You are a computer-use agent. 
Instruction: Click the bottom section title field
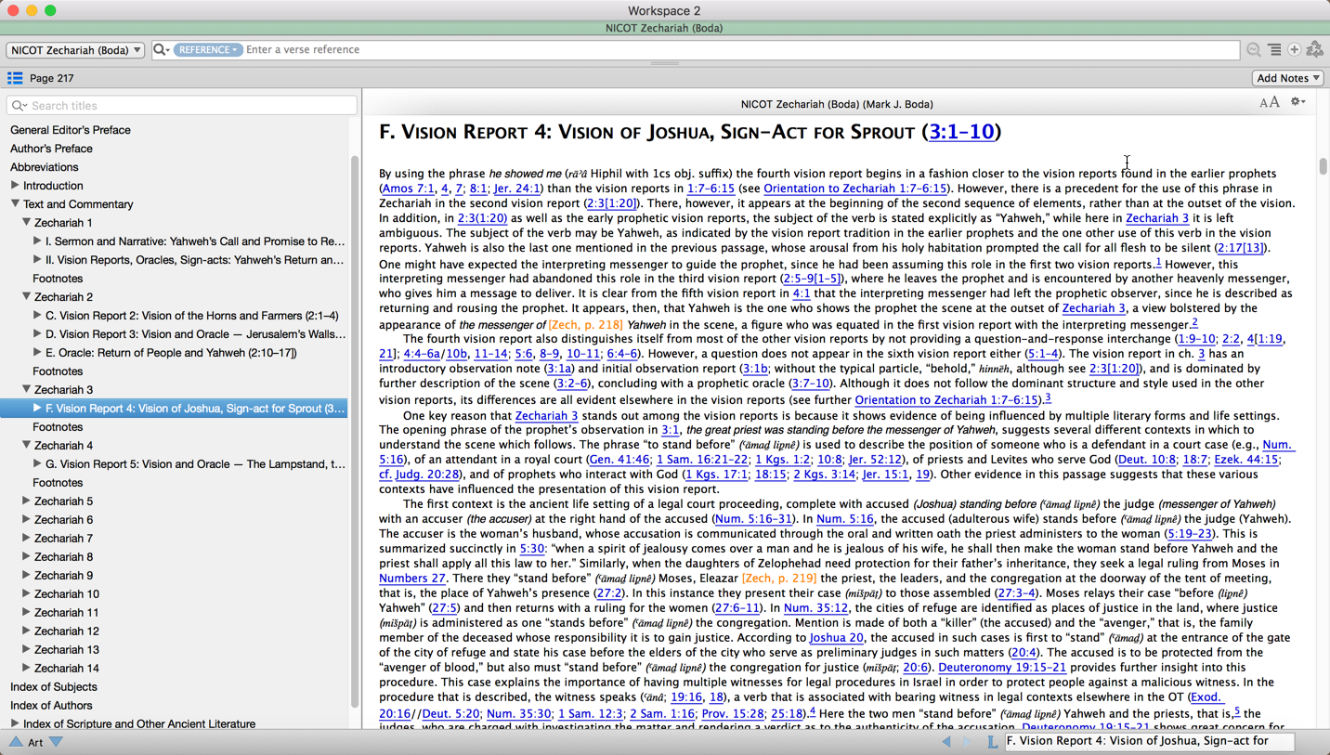[x=1150, y=741]
